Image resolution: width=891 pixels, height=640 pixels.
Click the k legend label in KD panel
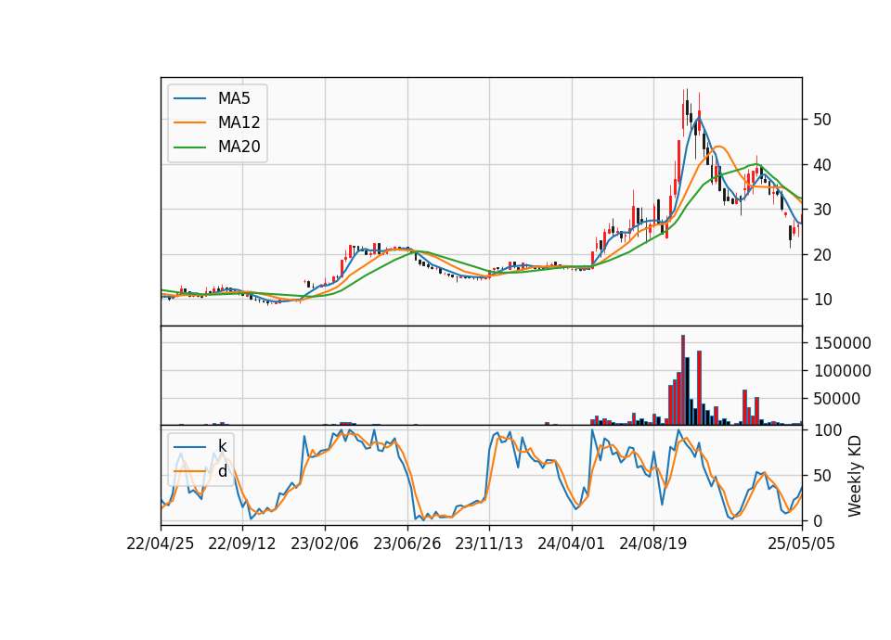(222, 446)
